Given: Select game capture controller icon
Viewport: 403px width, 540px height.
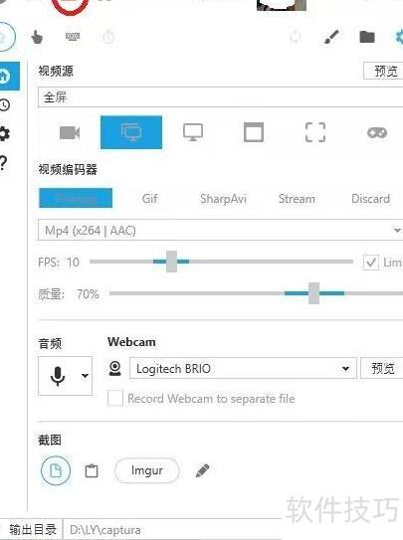Looking at the screenshot, I should tap(377, 132).
